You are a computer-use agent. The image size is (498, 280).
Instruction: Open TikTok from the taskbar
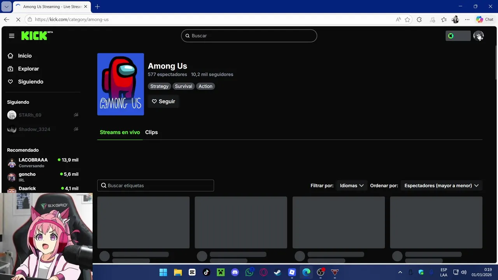pyautogui.click(x=206, y=272)
